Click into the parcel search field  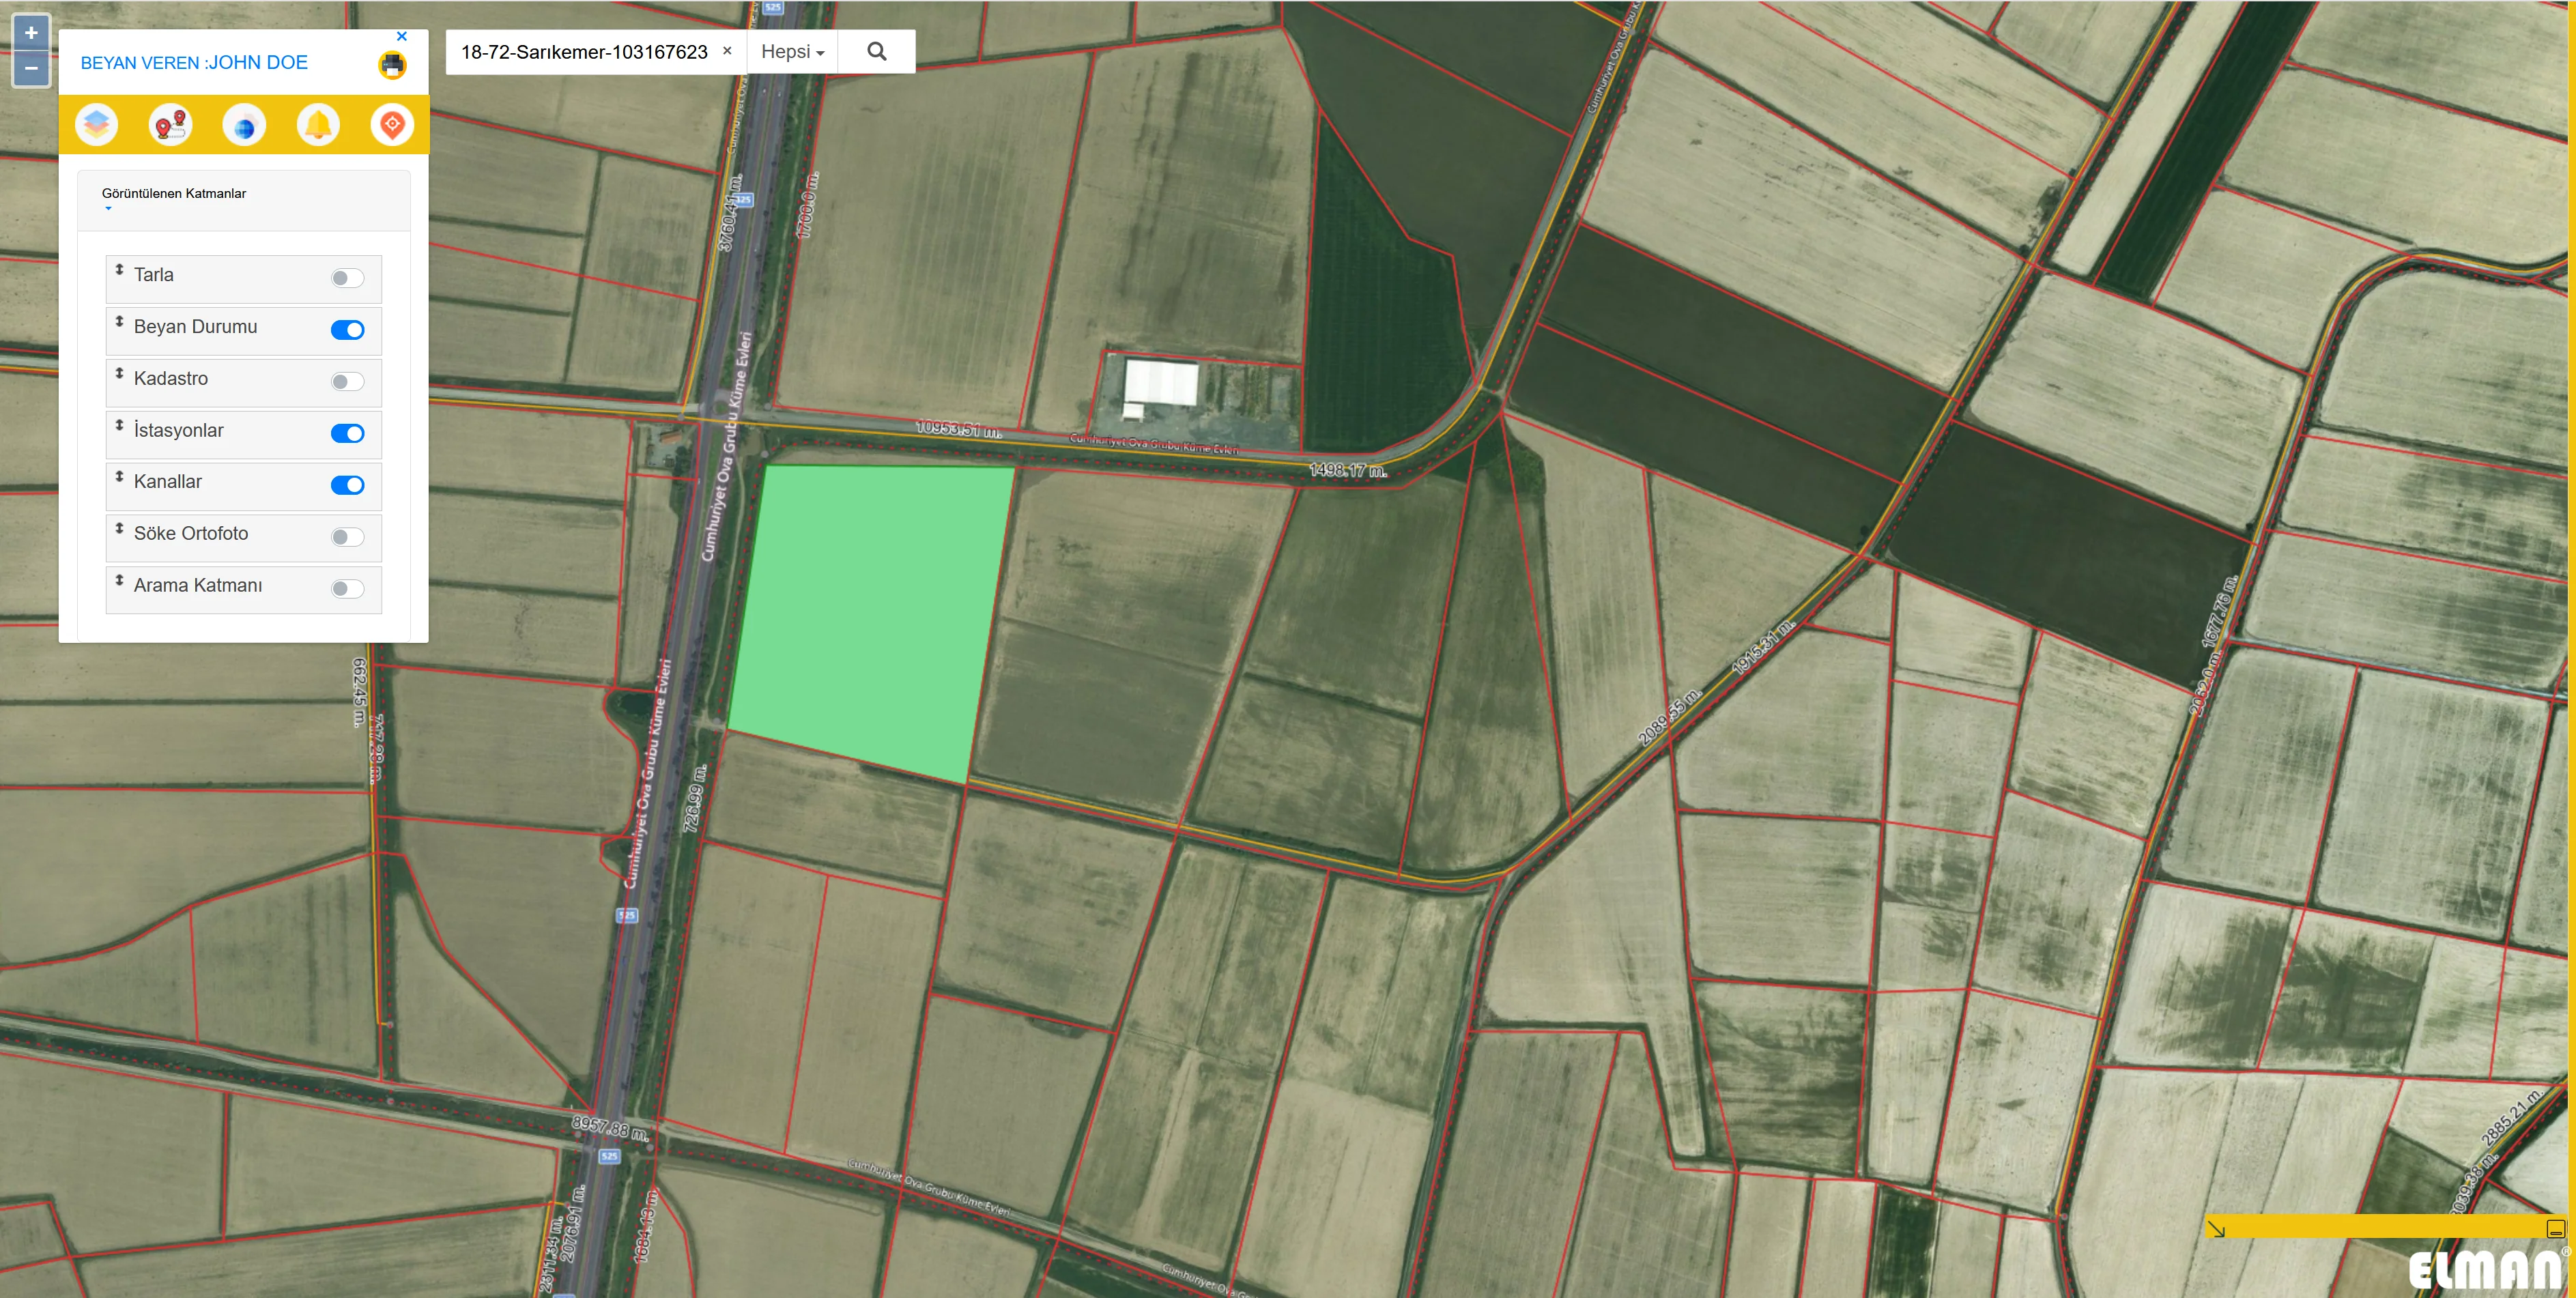pos(584,52)
